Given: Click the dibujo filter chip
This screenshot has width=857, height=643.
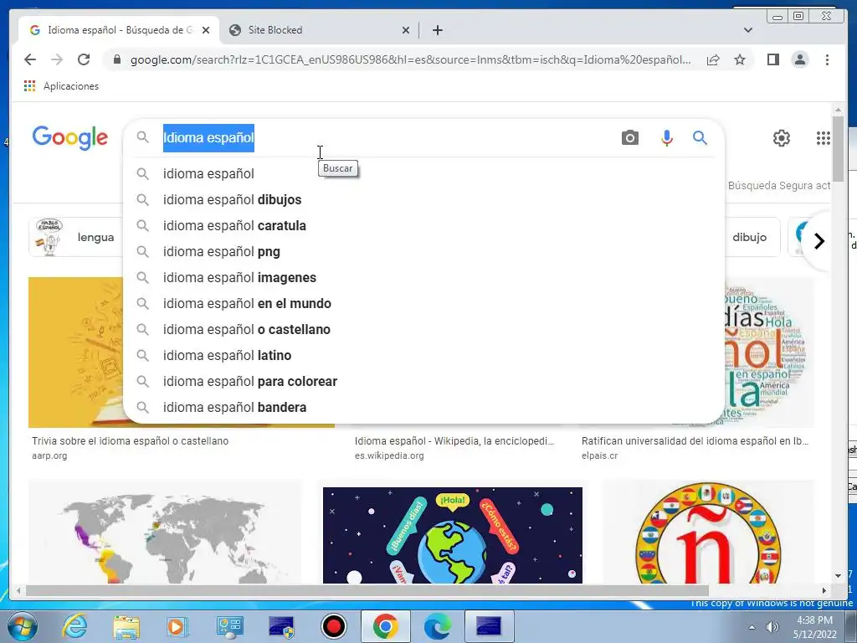Looking at the screenshot, I should click(x=752, y=237).
